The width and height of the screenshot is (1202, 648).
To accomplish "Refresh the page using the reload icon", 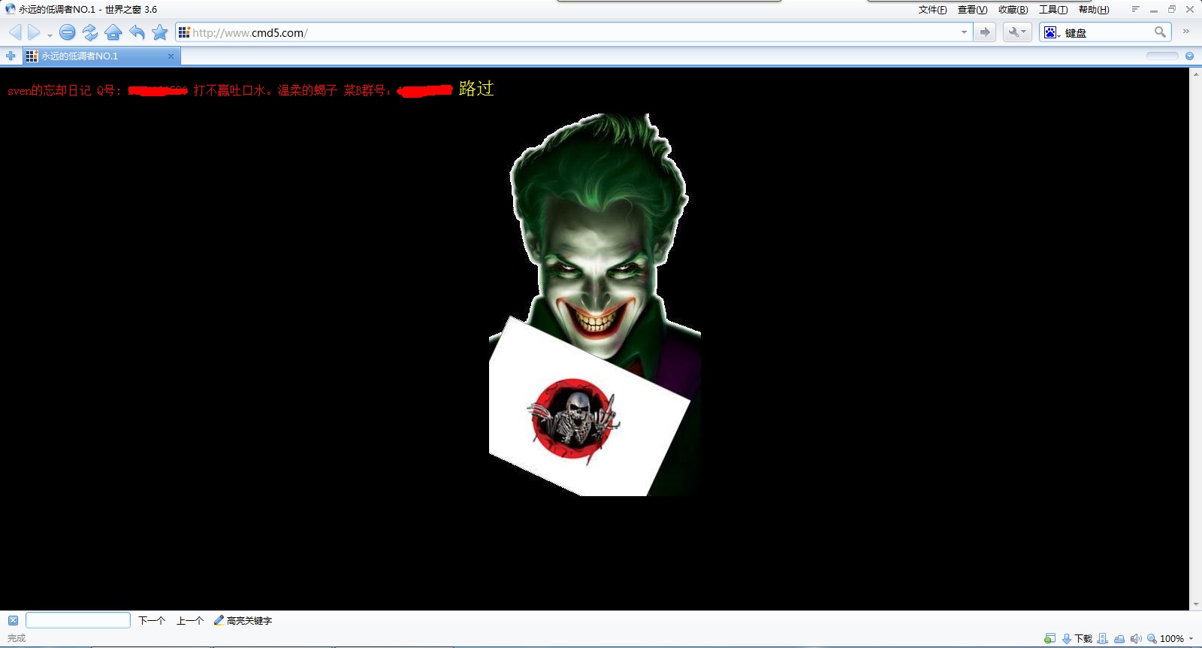I will pyautogui.click(x=90, y=32).
